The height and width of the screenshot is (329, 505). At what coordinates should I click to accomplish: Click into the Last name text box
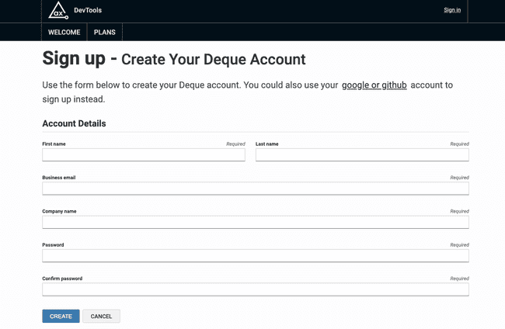pyautogui.click(x=362, y=155)
